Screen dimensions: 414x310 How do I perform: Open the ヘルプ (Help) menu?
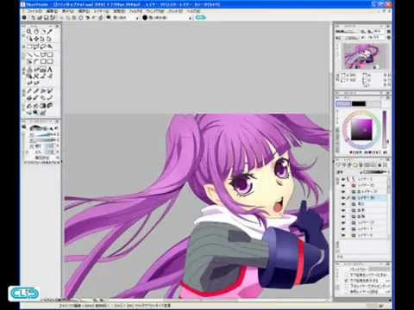193,11
